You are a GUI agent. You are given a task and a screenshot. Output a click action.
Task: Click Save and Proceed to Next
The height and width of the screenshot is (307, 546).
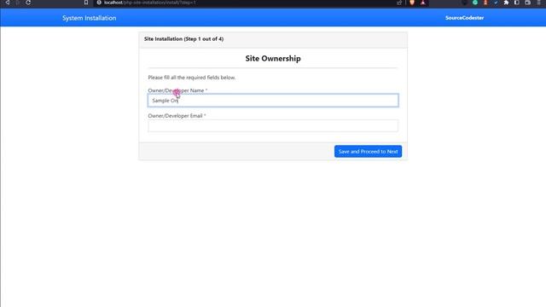tap(368, 152)
